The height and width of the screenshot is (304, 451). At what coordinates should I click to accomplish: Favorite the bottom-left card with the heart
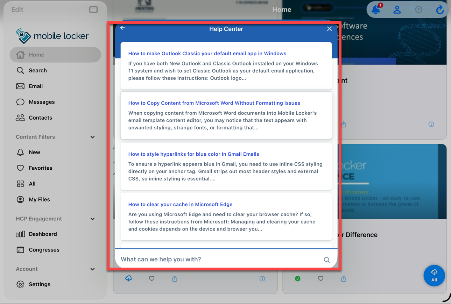point(151,279)
